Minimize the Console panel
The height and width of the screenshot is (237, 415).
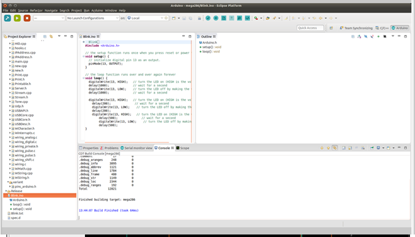(399, 148)
